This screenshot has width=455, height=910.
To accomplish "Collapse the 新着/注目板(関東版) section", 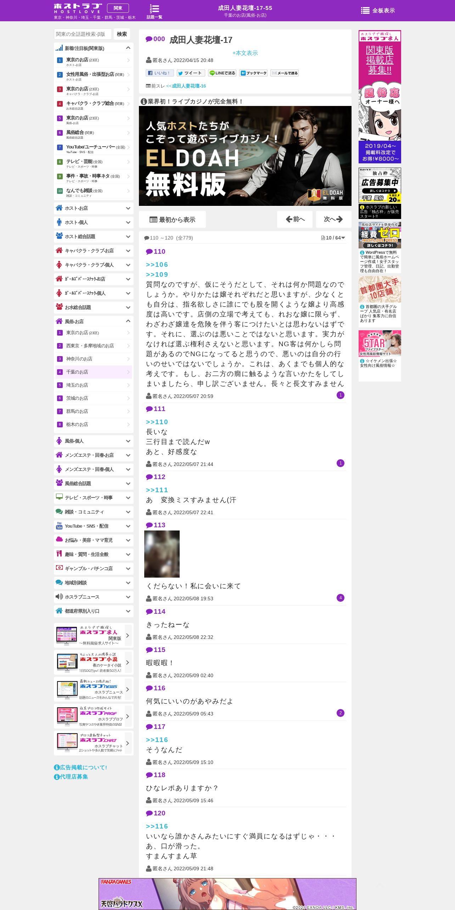I will tap(128, 48).
